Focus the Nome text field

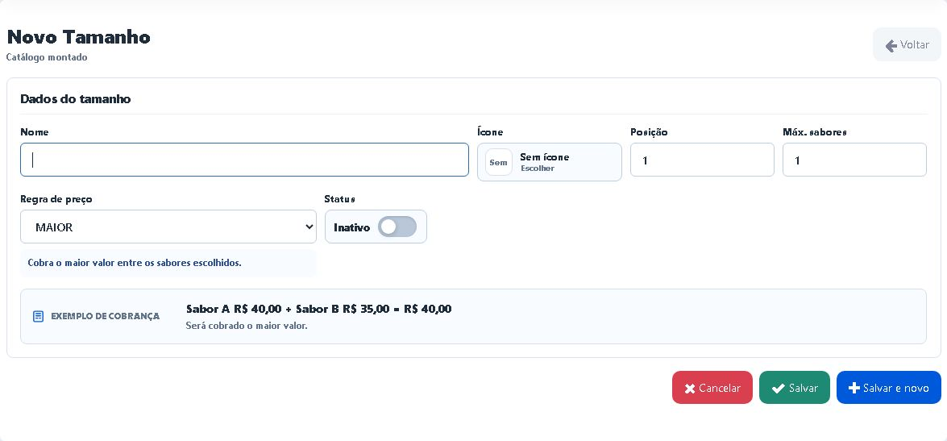(244, 160)
